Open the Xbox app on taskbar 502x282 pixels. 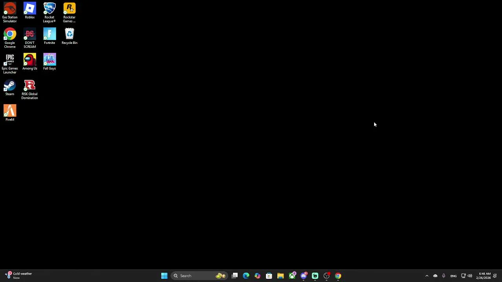(x=292, y=276)
